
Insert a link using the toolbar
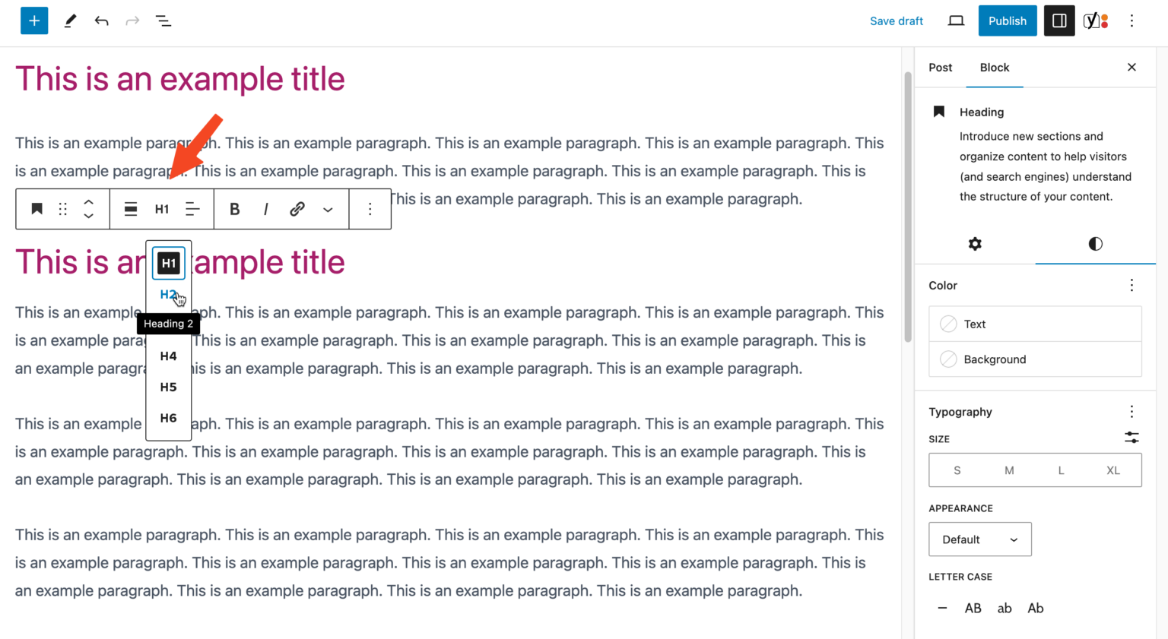(297, 208)
